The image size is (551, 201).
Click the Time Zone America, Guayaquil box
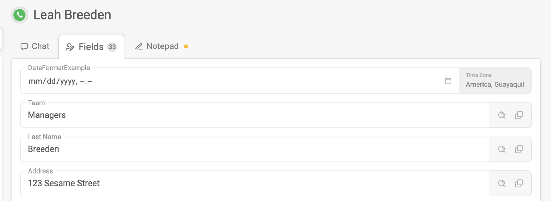click(x=495, y=80)
